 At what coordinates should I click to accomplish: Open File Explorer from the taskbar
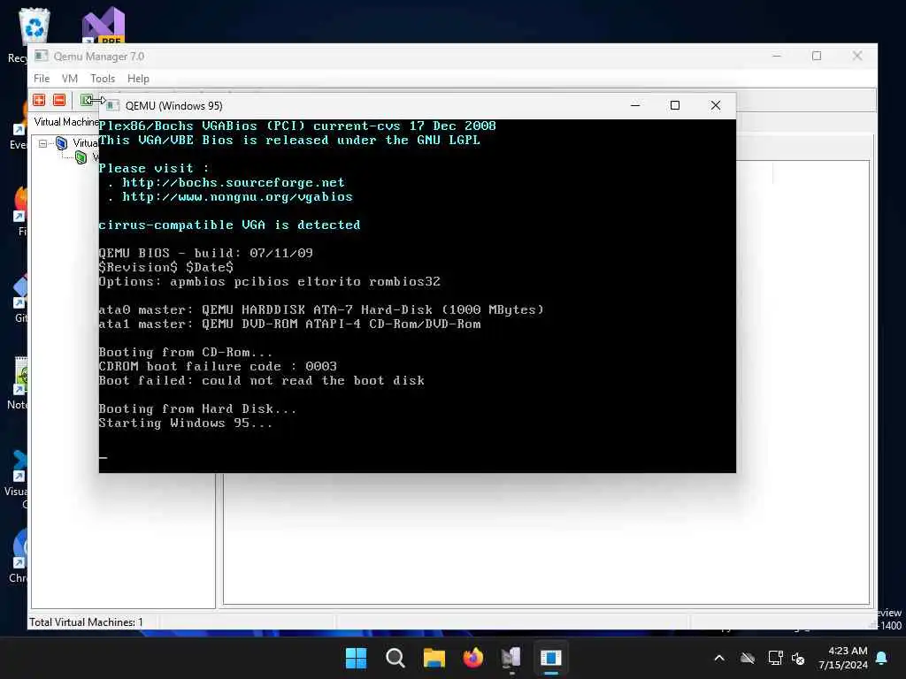pyautogui.click(x=434, y=658)
